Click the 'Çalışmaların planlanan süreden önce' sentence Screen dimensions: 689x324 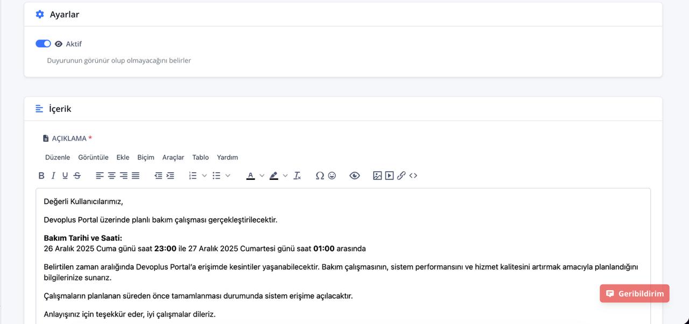[198, 296]
